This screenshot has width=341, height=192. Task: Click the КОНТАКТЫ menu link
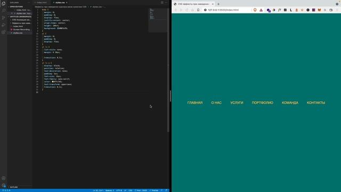tap(316, 103)
